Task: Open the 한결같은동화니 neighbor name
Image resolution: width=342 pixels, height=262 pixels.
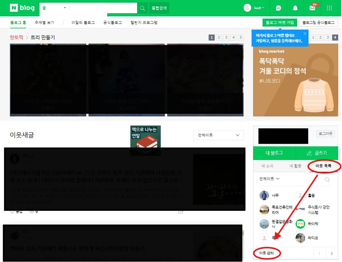Action: (282, 224)
